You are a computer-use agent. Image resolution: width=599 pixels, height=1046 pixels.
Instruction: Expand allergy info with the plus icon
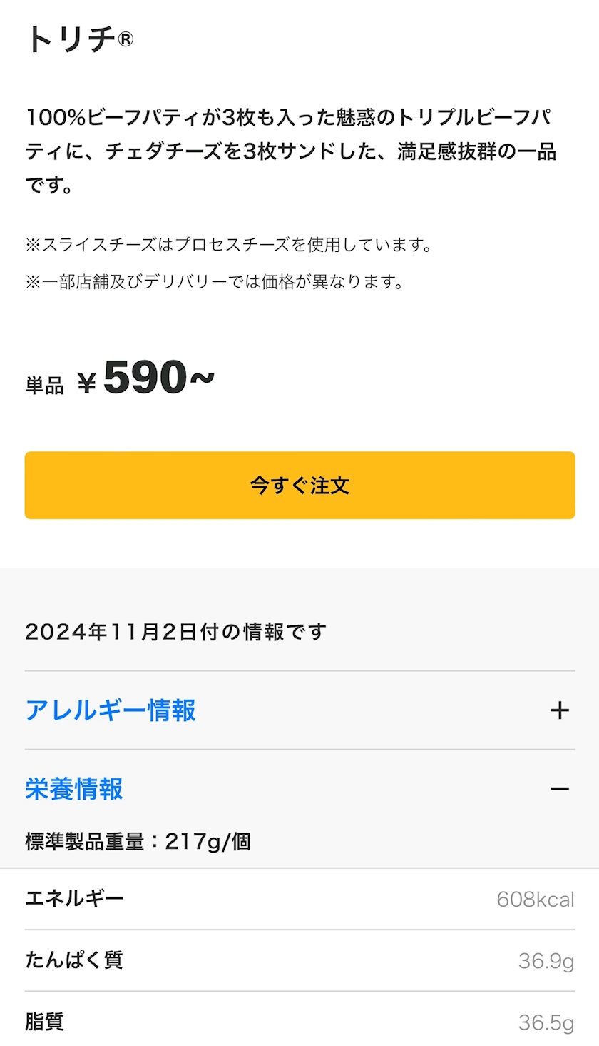coord(560,710)
